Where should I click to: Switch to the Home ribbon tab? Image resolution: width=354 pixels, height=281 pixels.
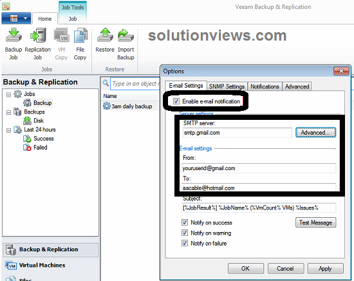(44, 19)
